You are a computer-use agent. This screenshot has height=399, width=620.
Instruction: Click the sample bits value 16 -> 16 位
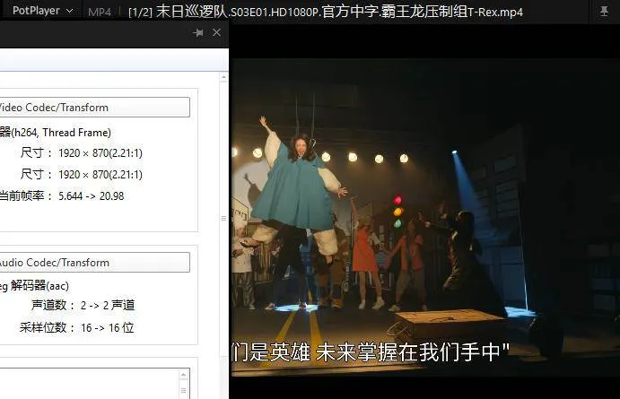point(107,327)
